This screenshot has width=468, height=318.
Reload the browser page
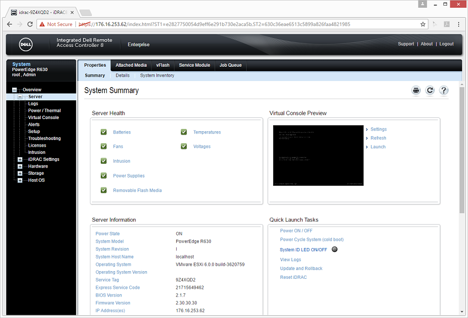tap(30, 24)
